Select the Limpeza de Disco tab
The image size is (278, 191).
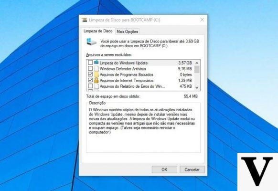coord(98,31)
